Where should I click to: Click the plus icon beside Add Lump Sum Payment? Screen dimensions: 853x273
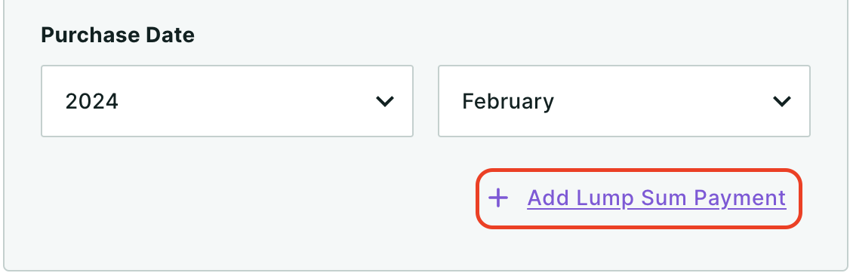click(x=497, y=198)
